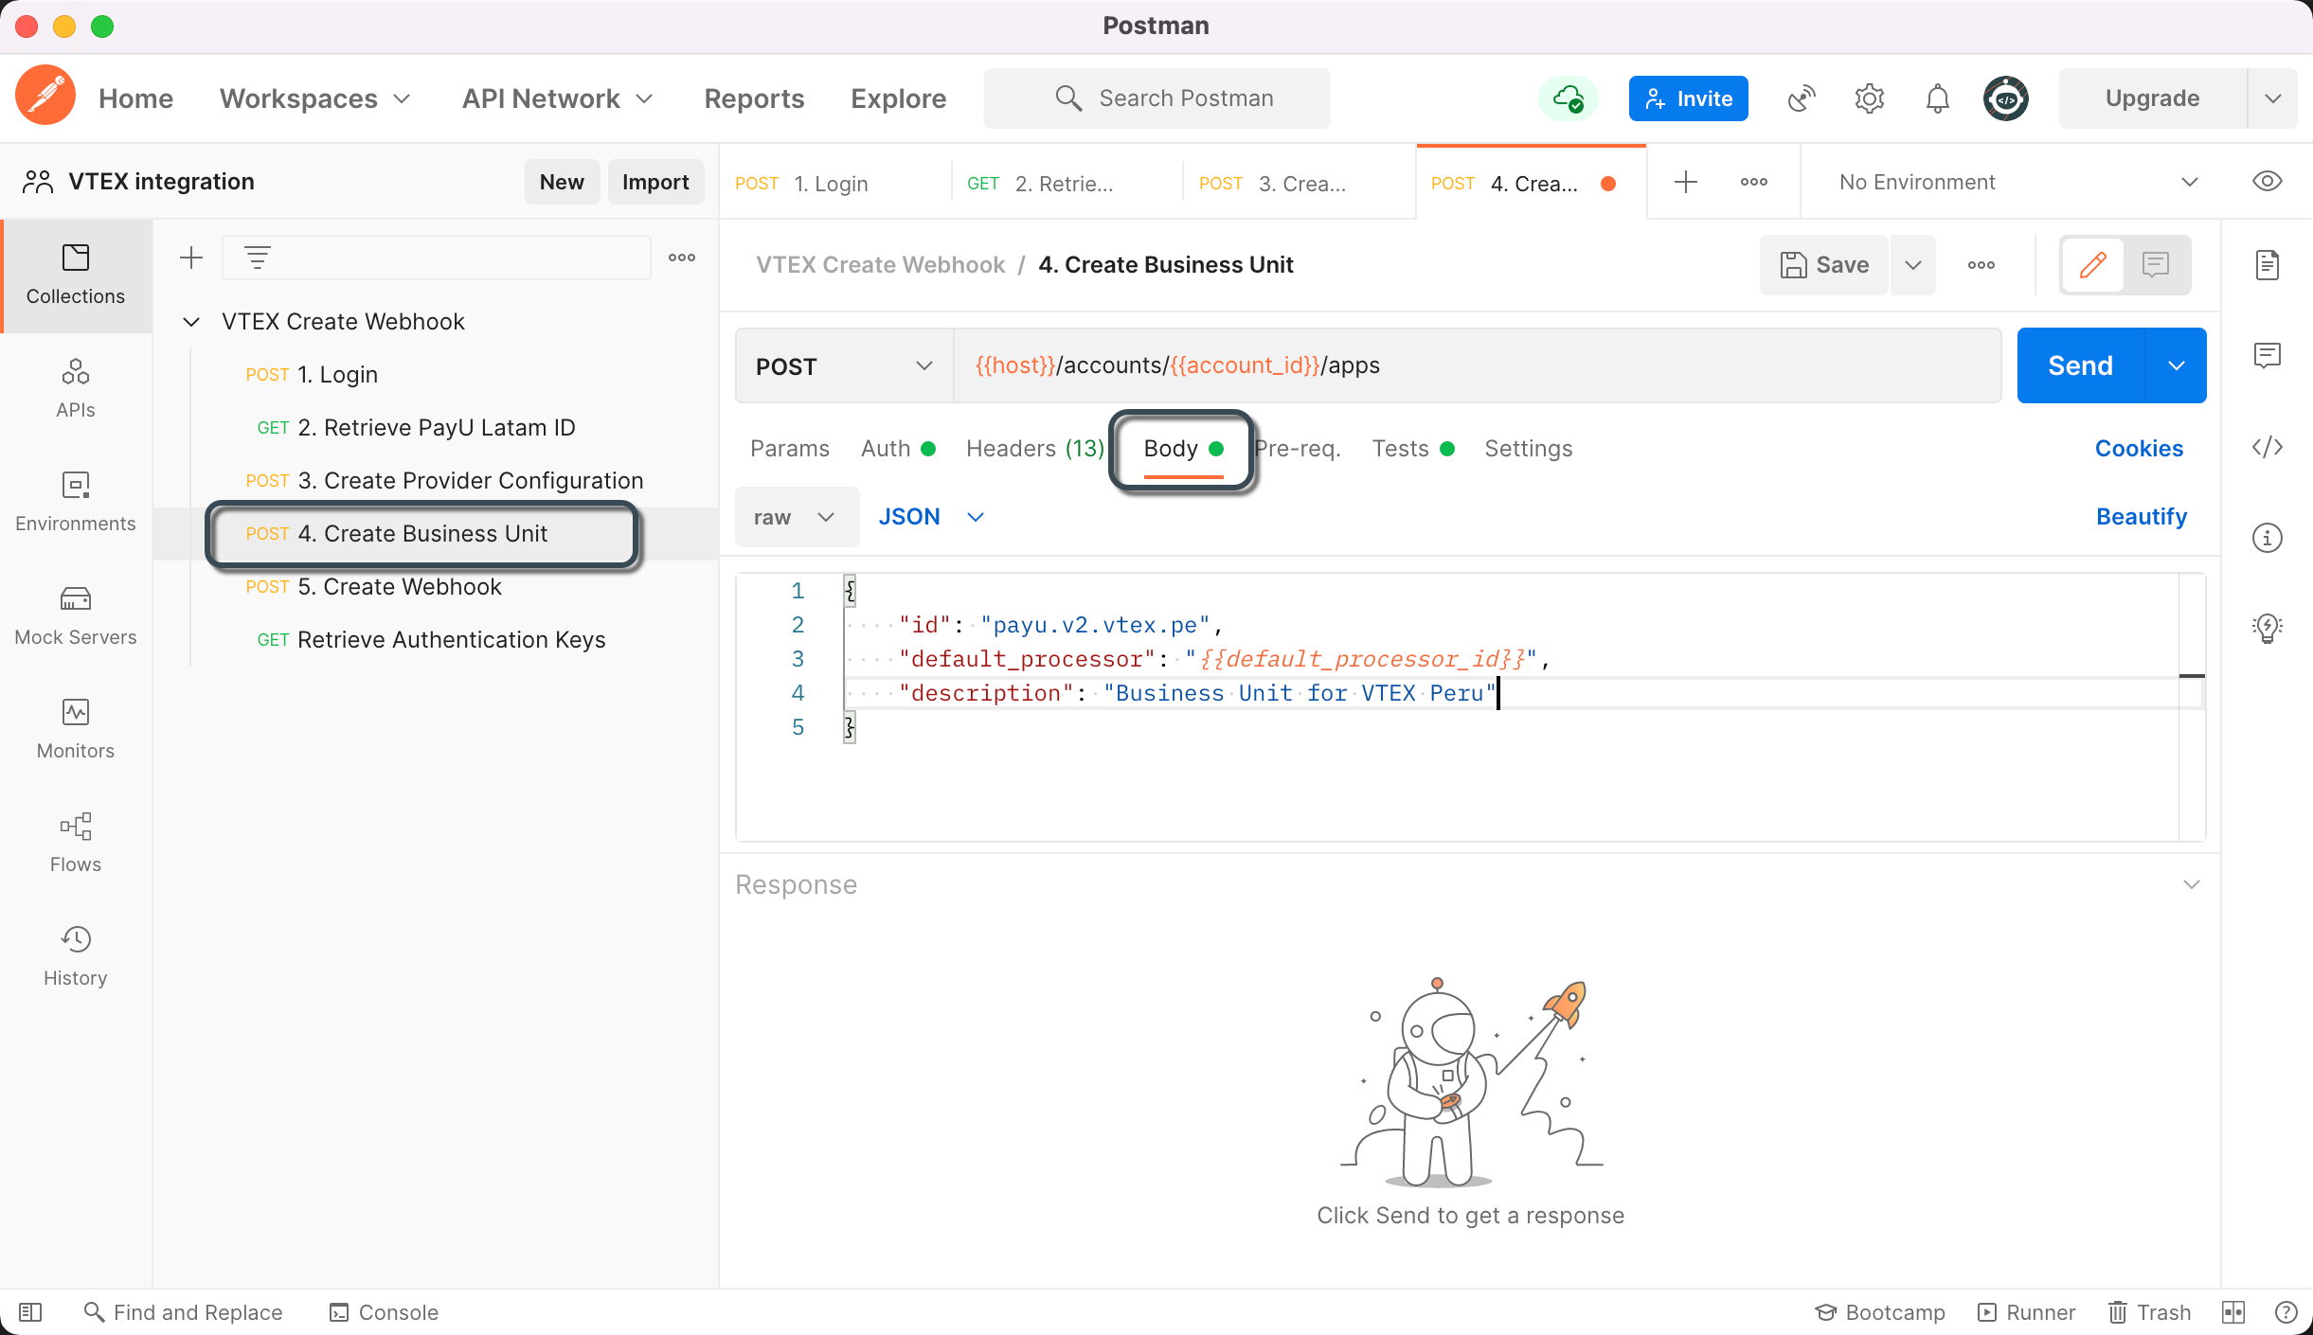Open the Environments sidebar panel
The height and width of the screenshot is (1335, 2313).
pos(76,503)
